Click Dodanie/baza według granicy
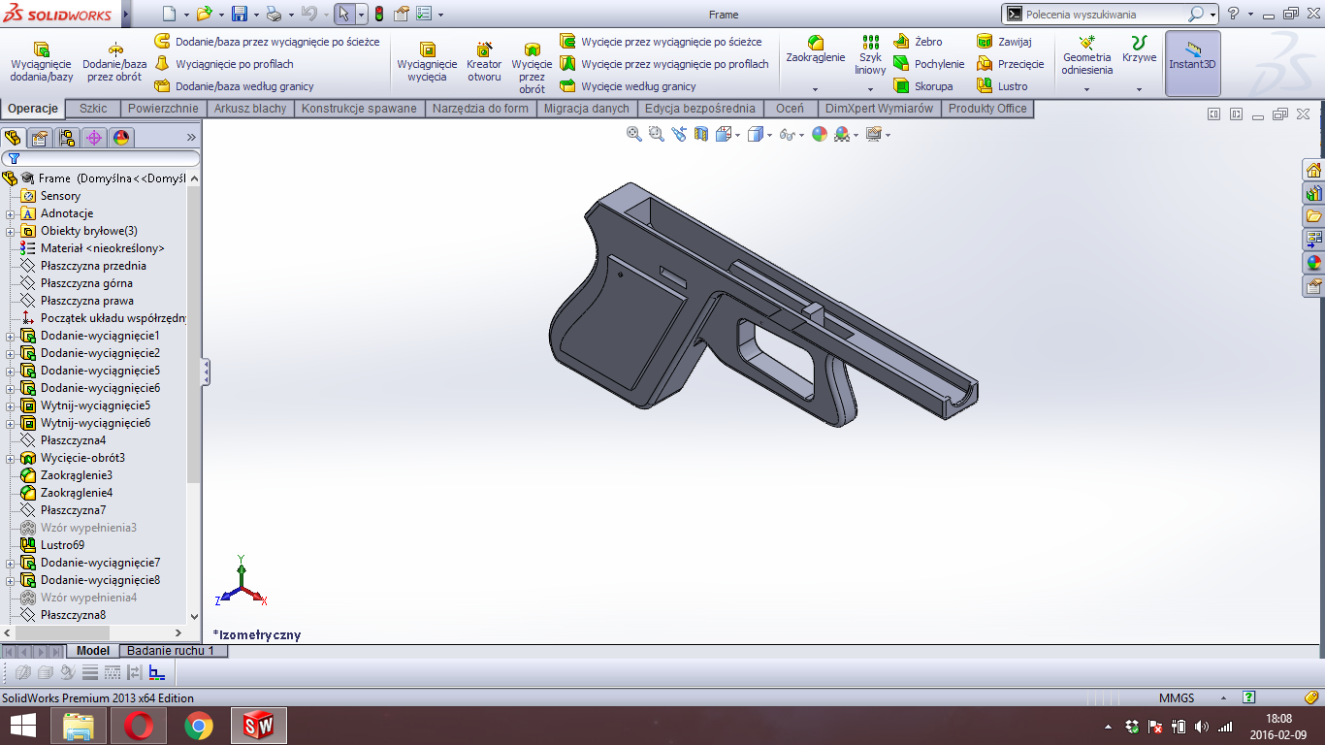1325x745 pixels. [x=235, y=86]
